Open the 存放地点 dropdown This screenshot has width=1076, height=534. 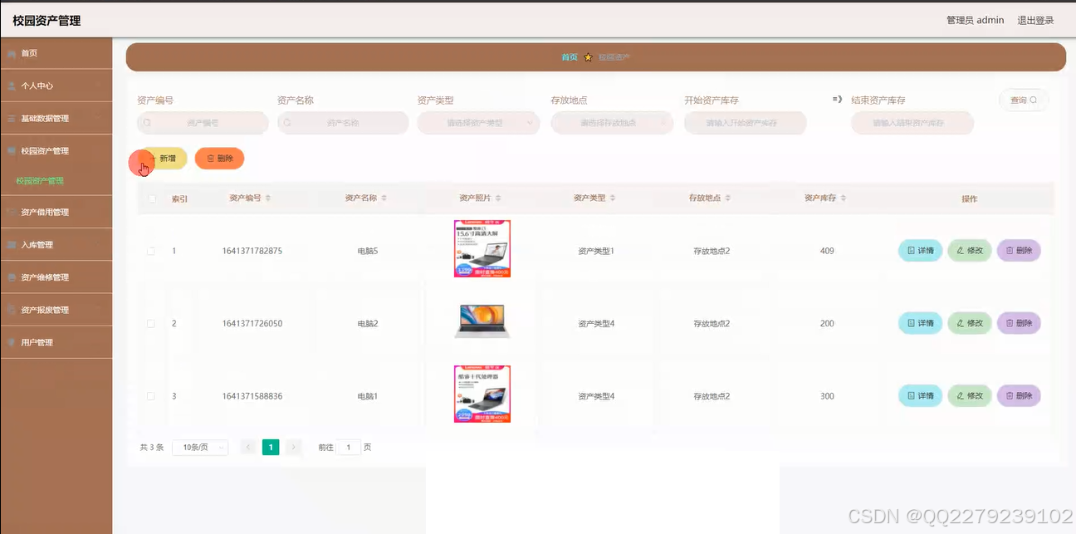(x=612, y=122)
